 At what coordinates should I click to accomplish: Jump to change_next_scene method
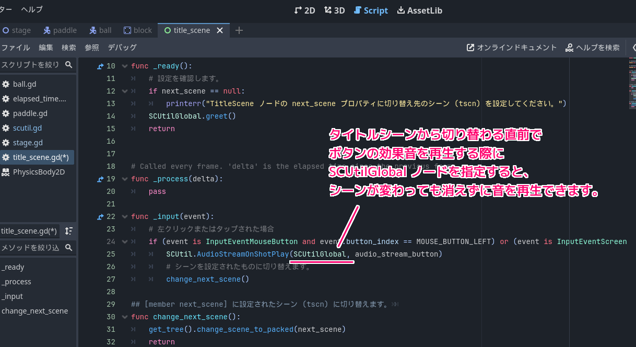tap(34, 311)
